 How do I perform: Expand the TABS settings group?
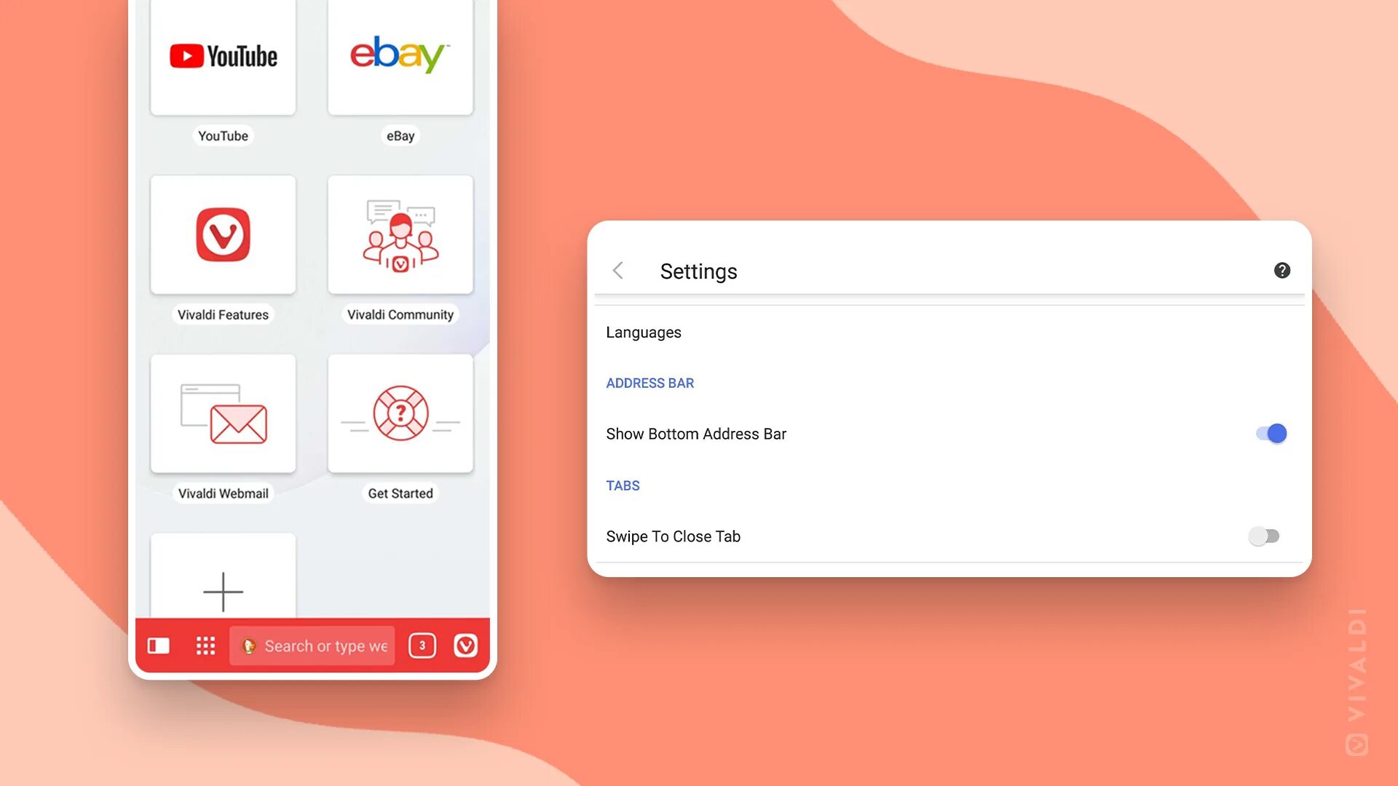(623, 485)
